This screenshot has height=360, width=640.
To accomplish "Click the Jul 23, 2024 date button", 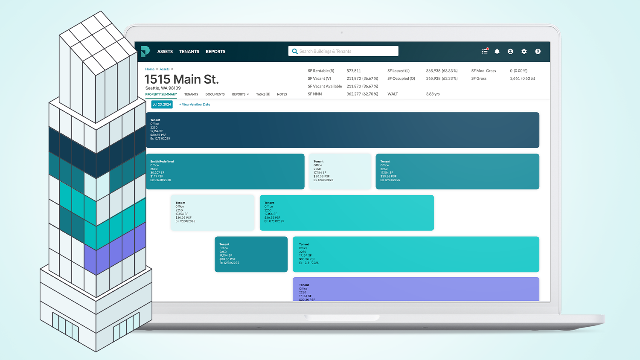I will point(162,105).
